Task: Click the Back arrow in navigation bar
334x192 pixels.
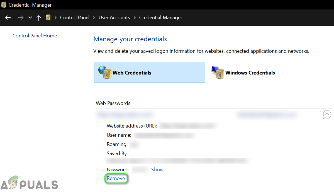Action: pos(8,18)
